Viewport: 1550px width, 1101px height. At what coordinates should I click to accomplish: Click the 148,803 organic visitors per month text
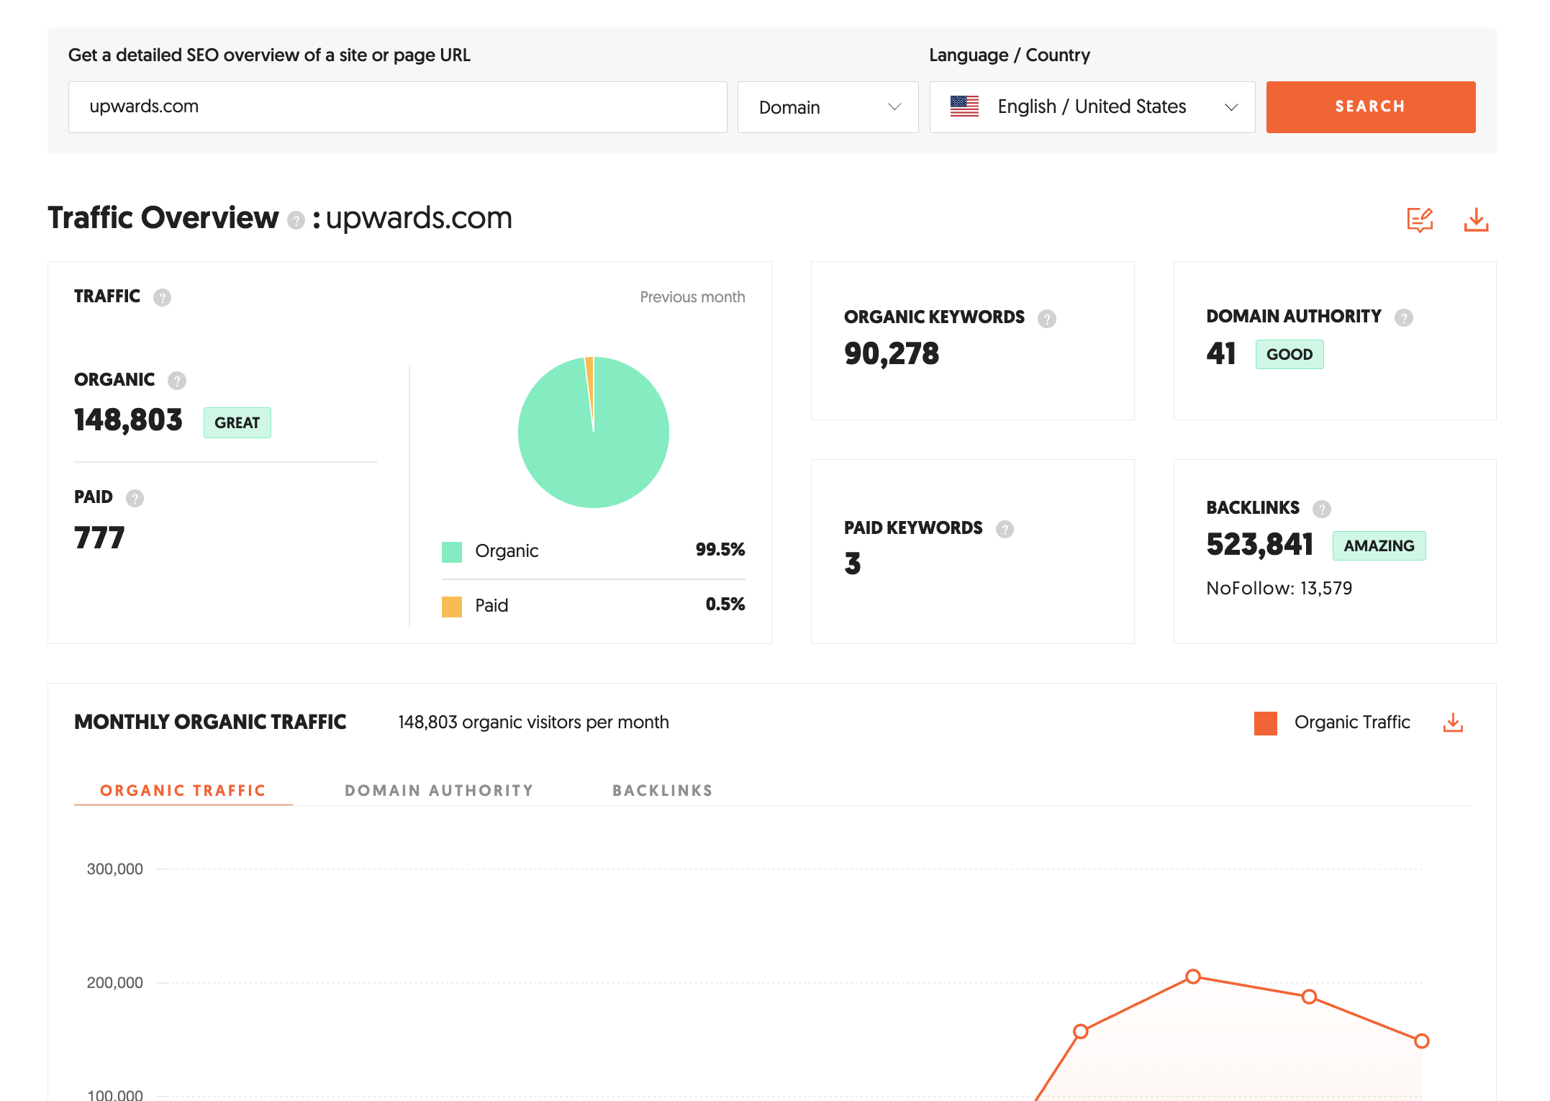[533, 722]
